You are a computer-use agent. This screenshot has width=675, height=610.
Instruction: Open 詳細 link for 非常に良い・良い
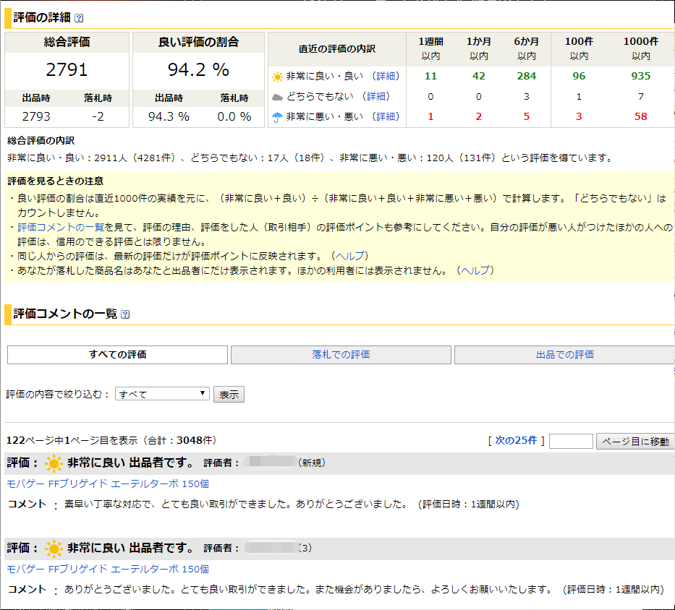[x=386, y=76]
